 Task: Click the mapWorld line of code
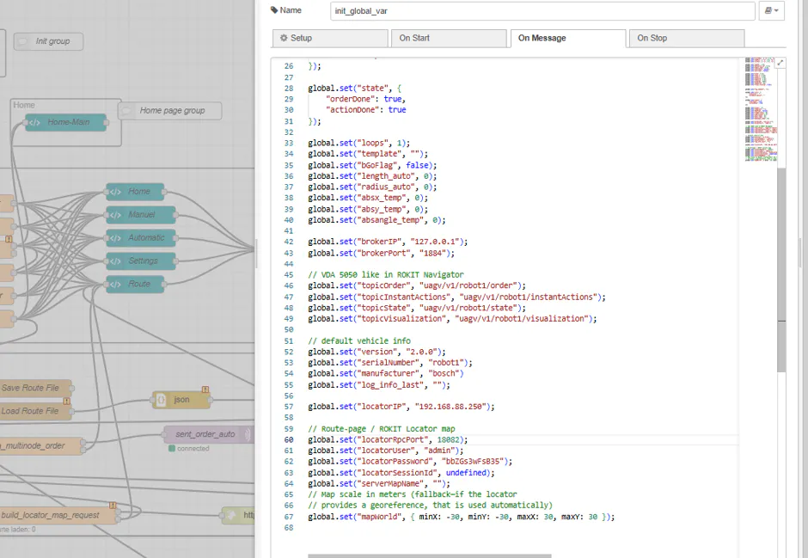click(462, 517)
